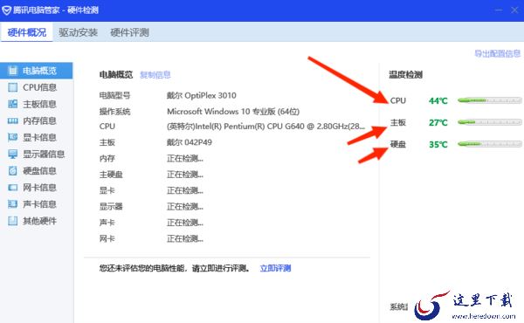Click the 操作系统 label
Viewport: 524px width, 323px height.
coord(114,111)
